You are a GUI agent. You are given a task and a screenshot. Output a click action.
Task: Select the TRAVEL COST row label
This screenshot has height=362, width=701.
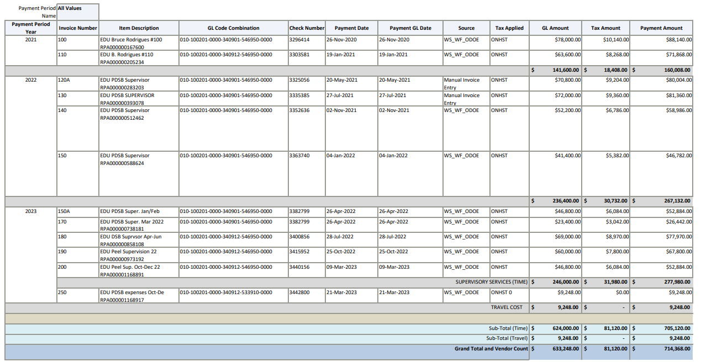pos(506,307)
